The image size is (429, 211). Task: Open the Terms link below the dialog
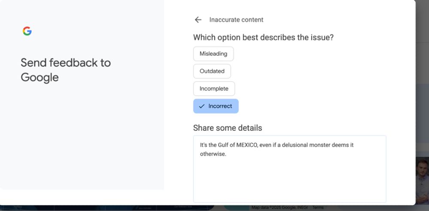[318, 208]
